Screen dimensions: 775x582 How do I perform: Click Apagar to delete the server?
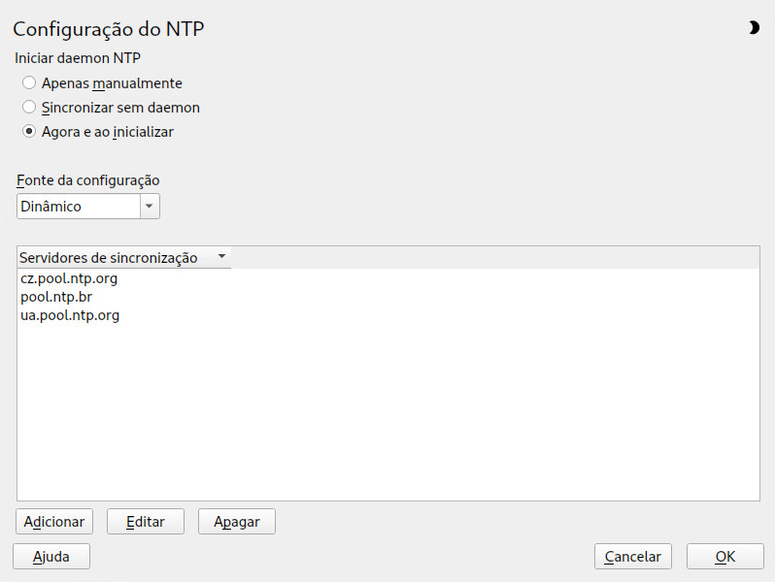pyautogui.click(x=237, y=522)
